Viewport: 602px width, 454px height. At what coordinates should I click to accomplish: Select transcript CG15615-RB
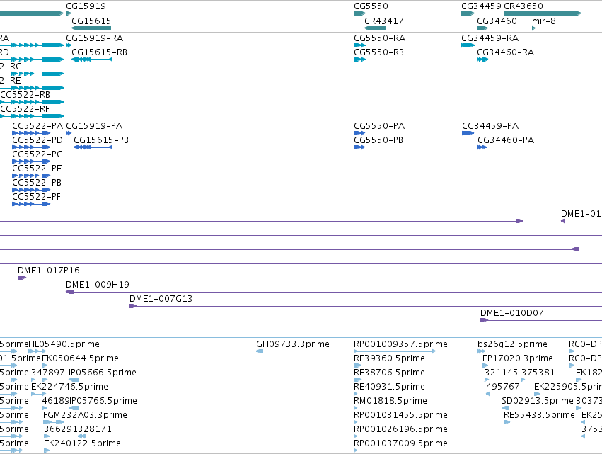click(100, 52)
